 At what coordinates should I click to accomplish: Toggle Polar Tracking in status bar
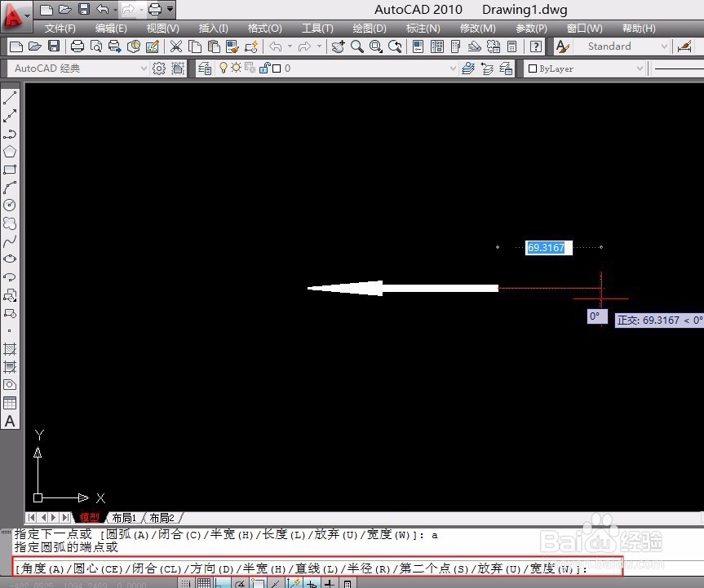click(x=240, y=583)
